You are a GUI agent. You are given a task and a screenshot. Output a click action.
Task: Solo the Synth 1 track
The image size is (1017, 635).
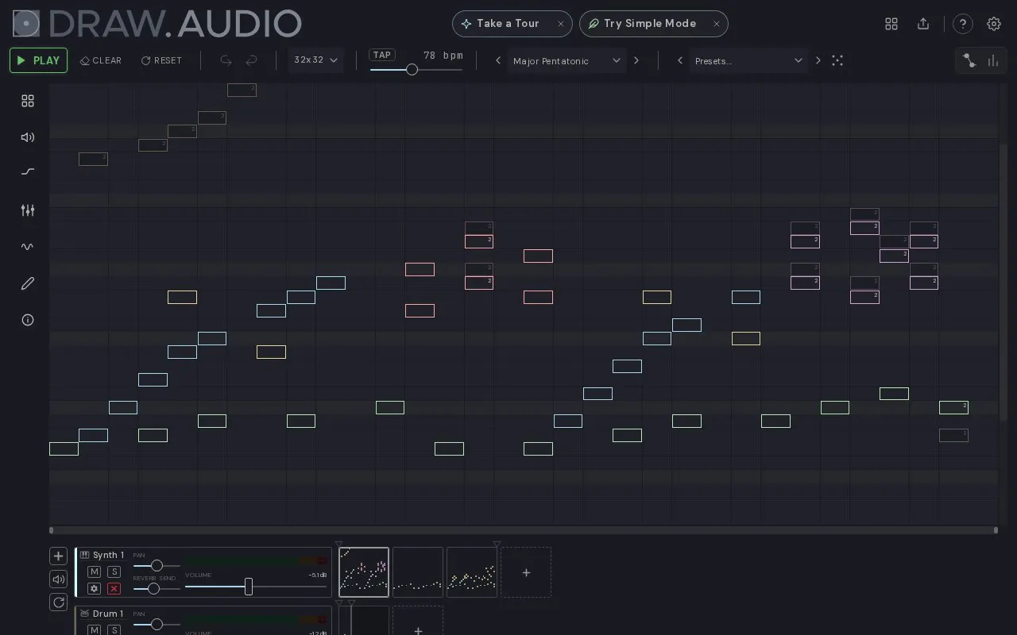tap(114, 572)
